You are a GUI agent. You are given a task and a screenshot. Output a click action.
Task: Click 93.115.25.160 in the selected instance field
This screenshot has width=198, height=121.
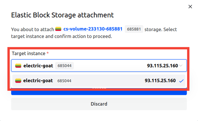pos(162,66)
